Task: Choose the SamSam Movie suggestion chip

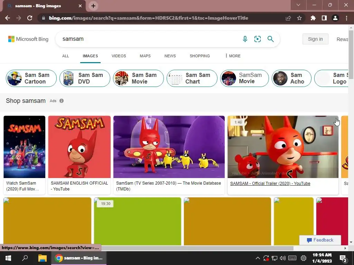Action: [x=244, y=78]
